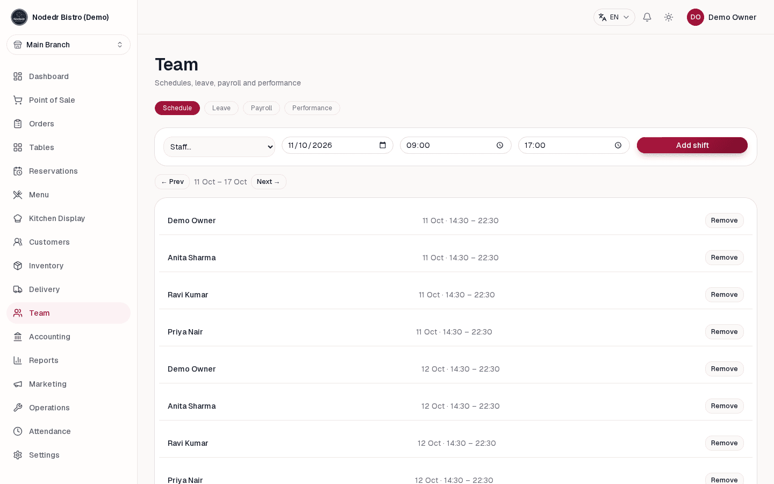
Task: Click the DO user avatar
Action: (x=696, y=17)
